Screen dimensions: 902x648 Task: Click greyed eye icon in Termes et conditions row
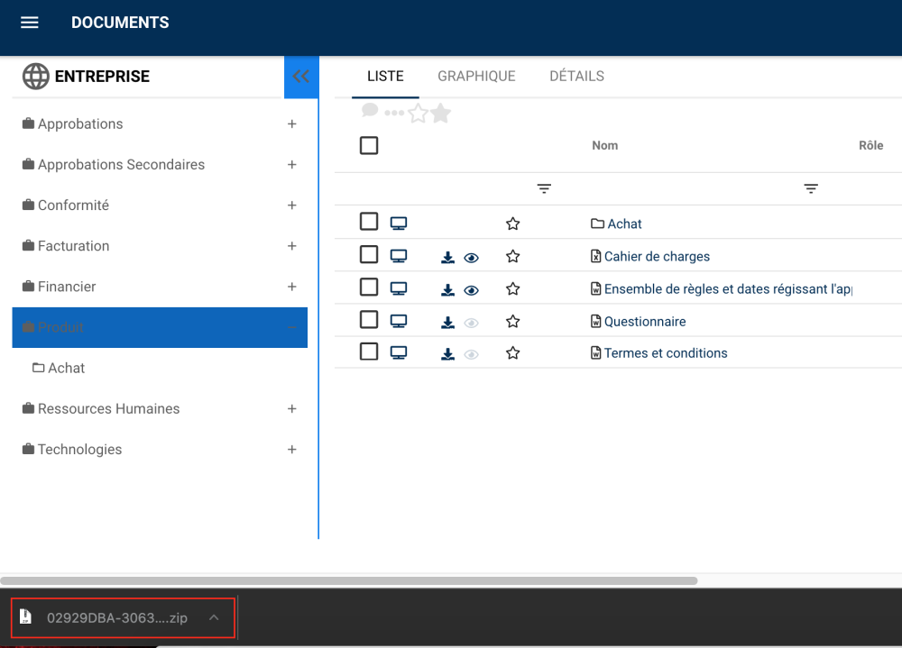tap(471, 355)
